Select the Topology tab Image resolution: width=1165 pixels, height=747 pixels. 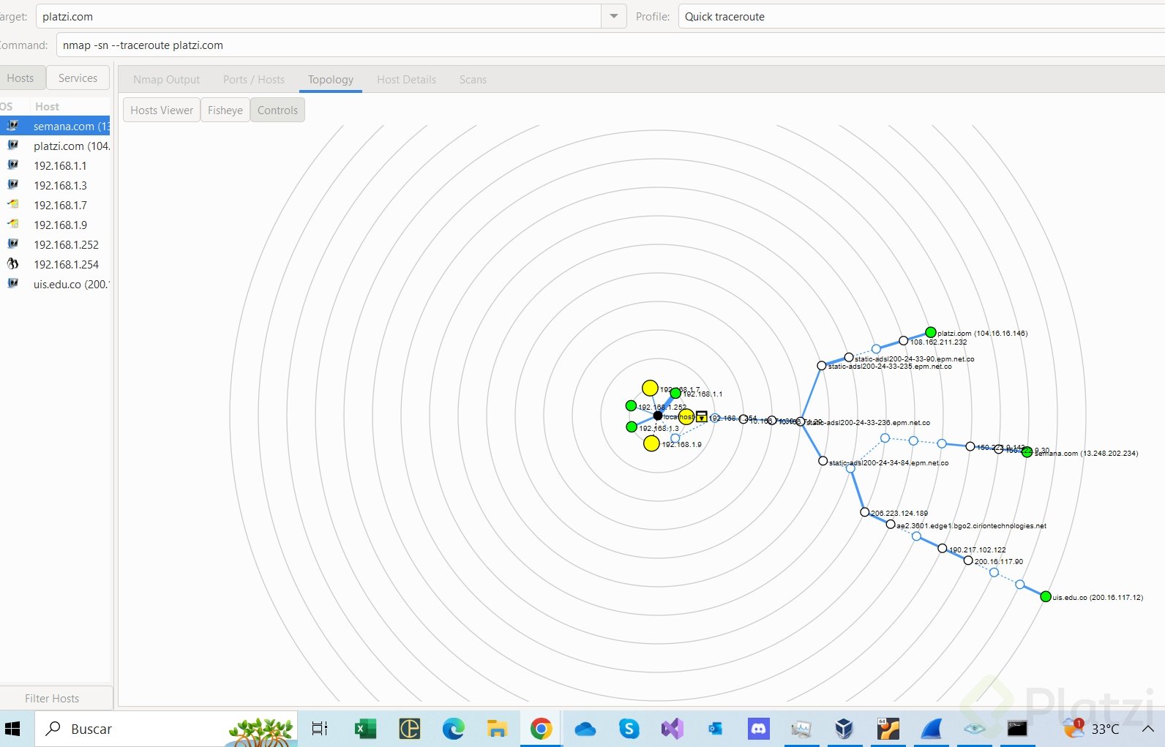click(x=331, y=79)
